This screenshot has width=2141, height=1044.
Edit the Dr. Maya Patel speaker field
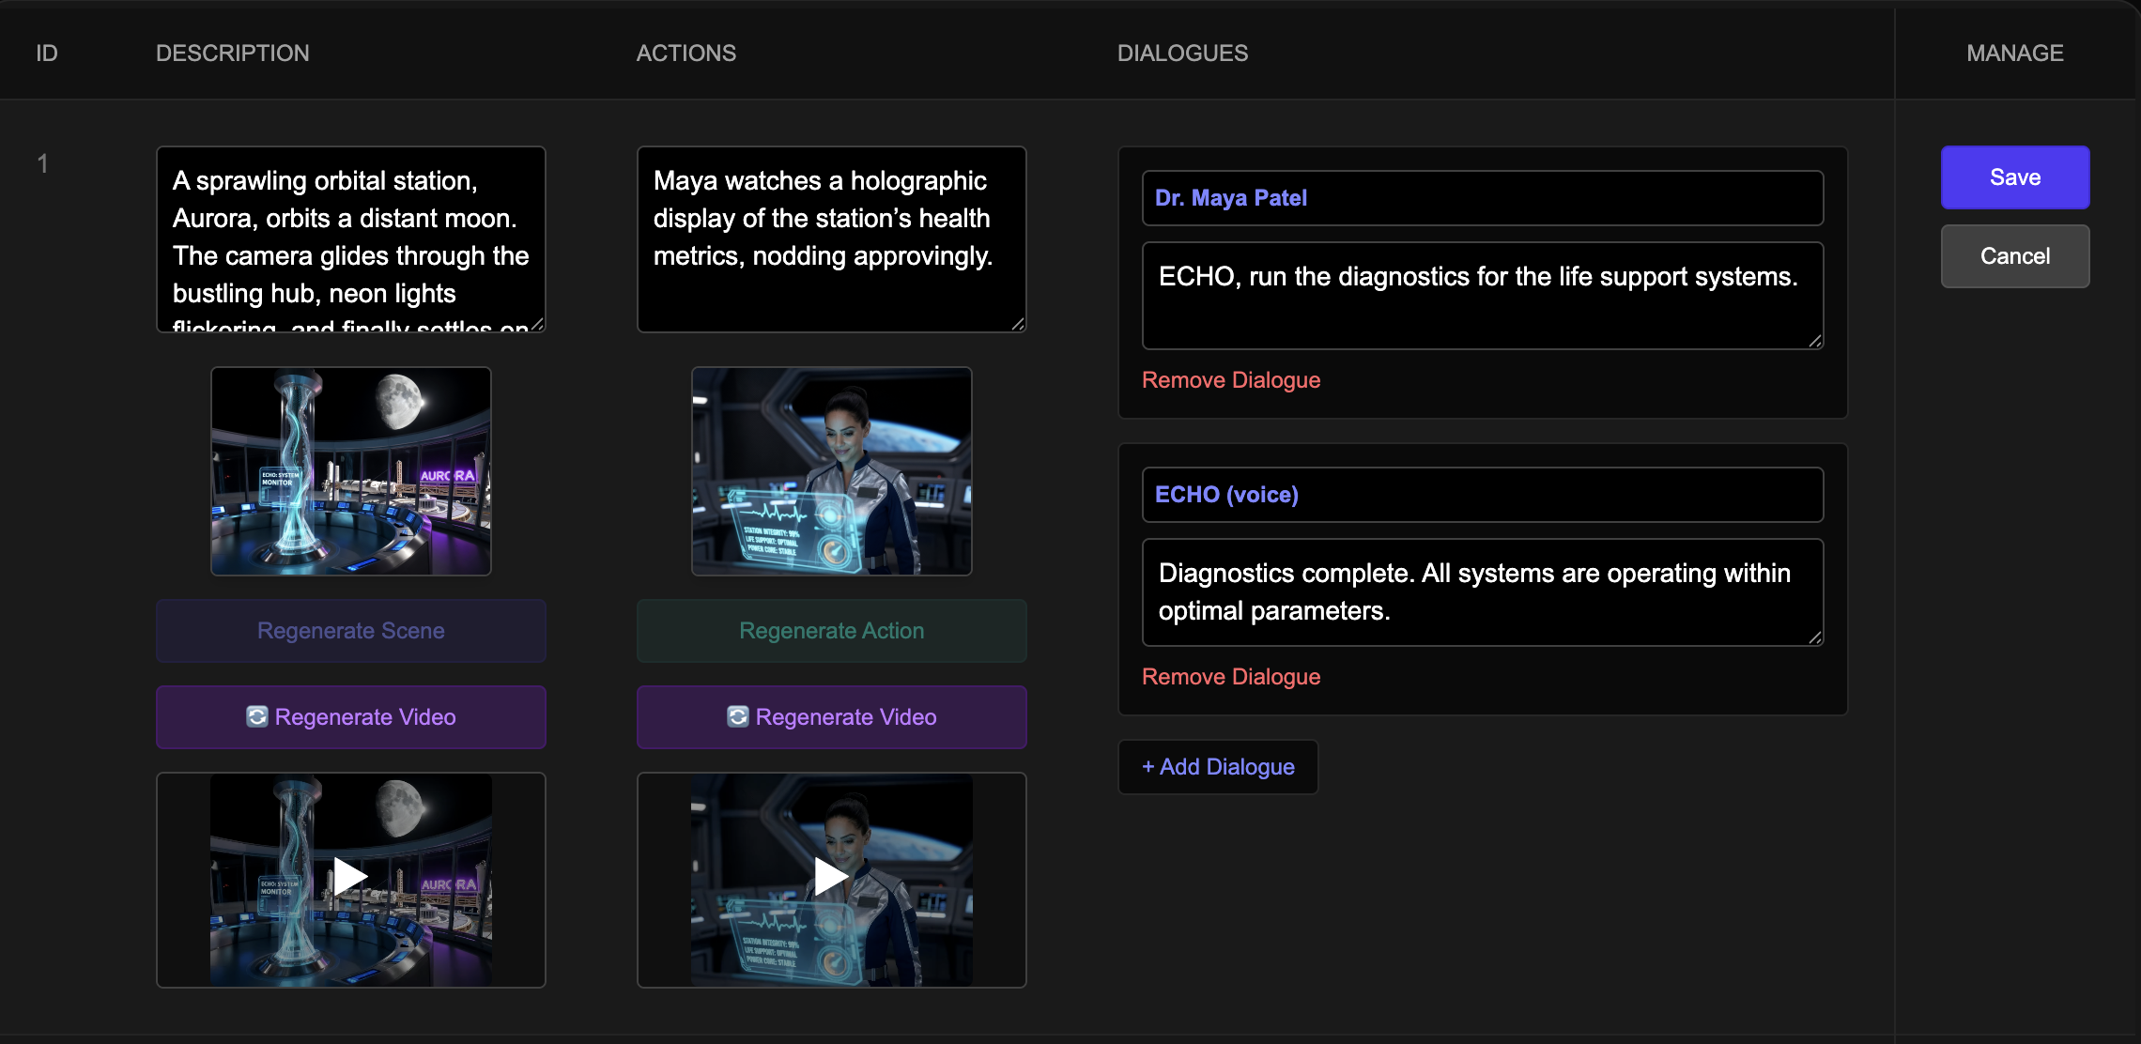pos(1482,198)
